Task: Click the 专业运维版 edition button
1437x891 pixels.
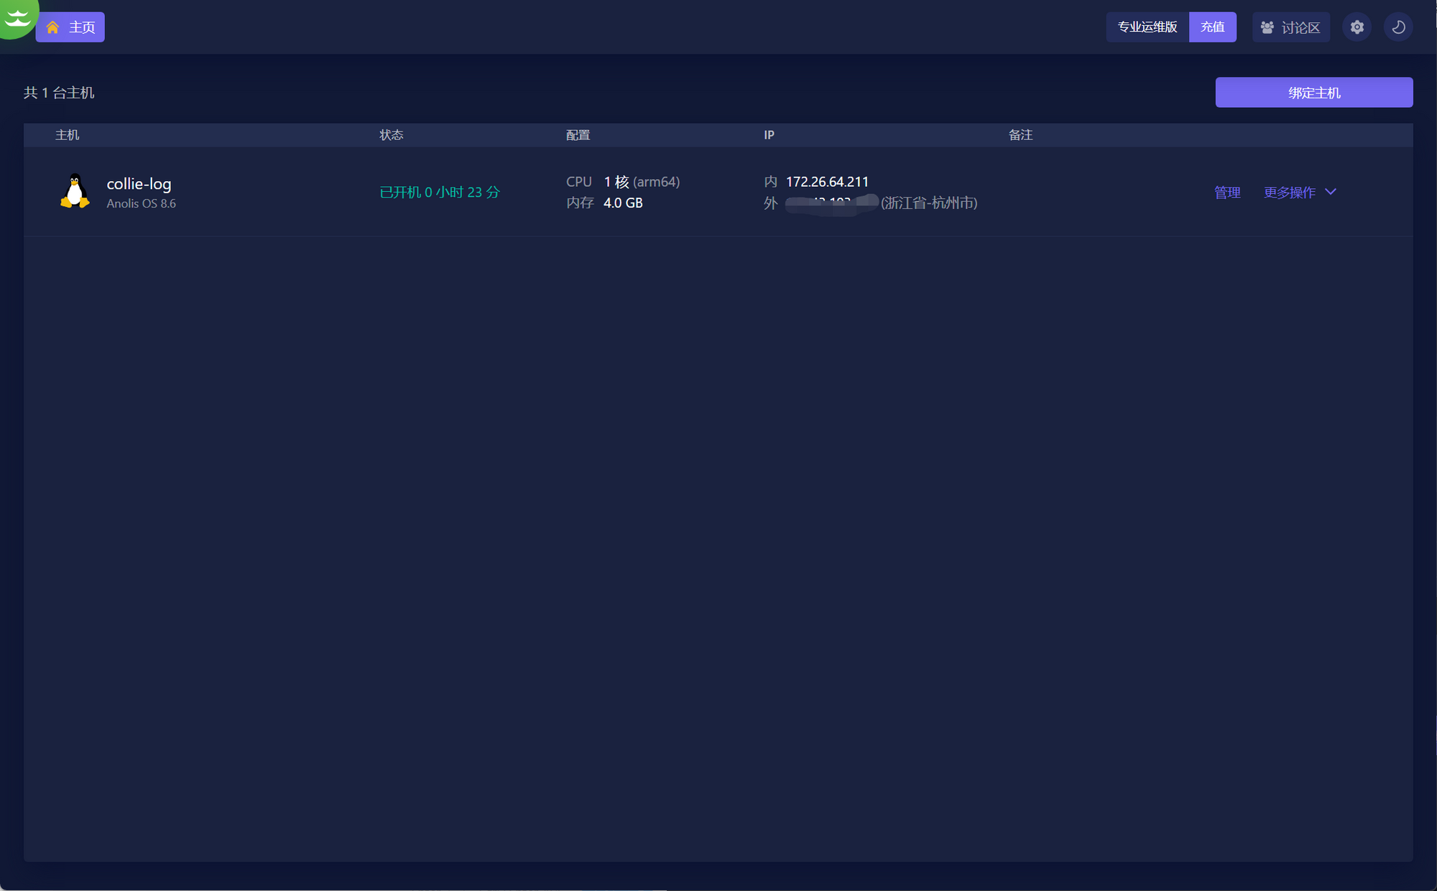Action: [x=1147, y=27]
